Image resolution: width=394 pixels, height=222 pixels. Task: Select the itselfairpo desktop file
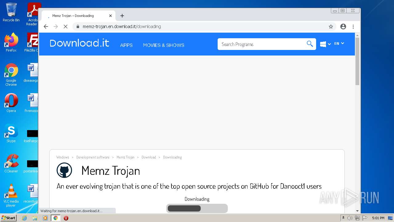pyautogui.click(x=31, y=136)
